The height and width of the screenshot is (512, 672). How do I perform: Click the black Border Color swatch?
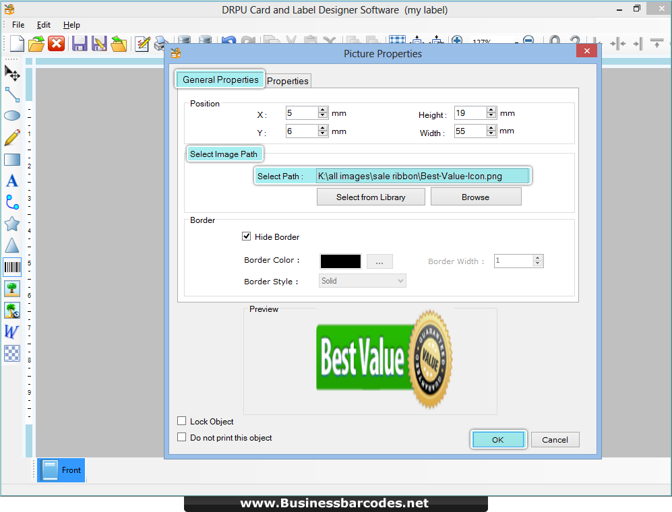tap(340, 261)
